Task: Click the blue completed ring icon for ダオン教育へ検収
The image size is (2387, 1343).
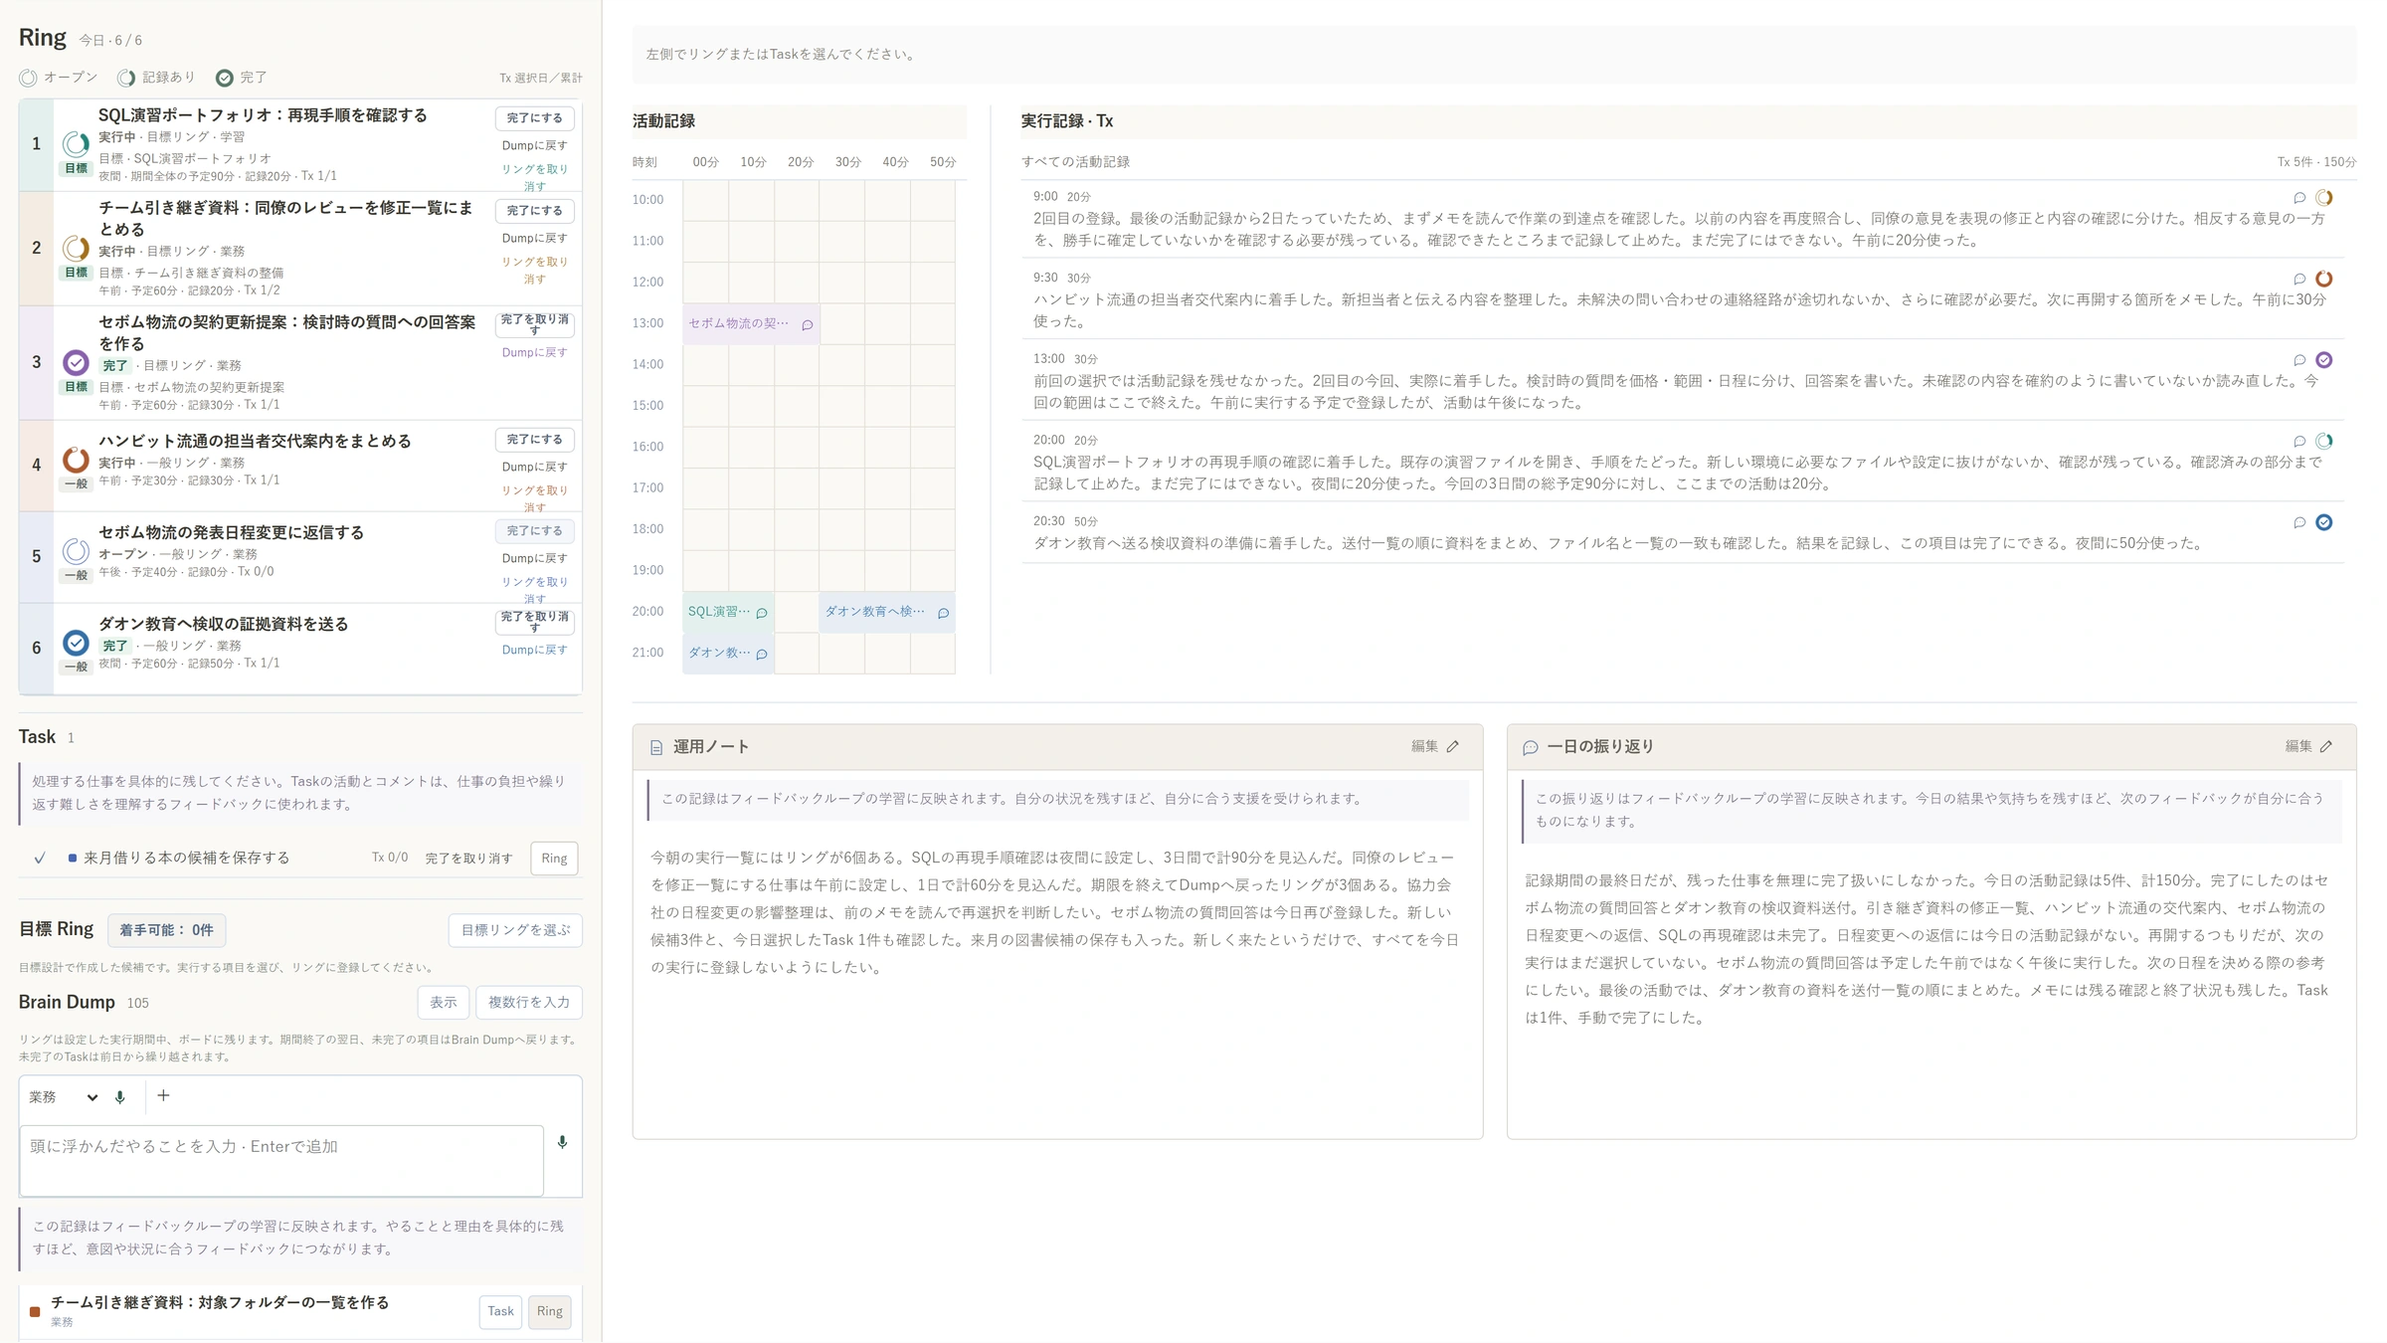Action: pyautogui.click(x=76, y=643)
